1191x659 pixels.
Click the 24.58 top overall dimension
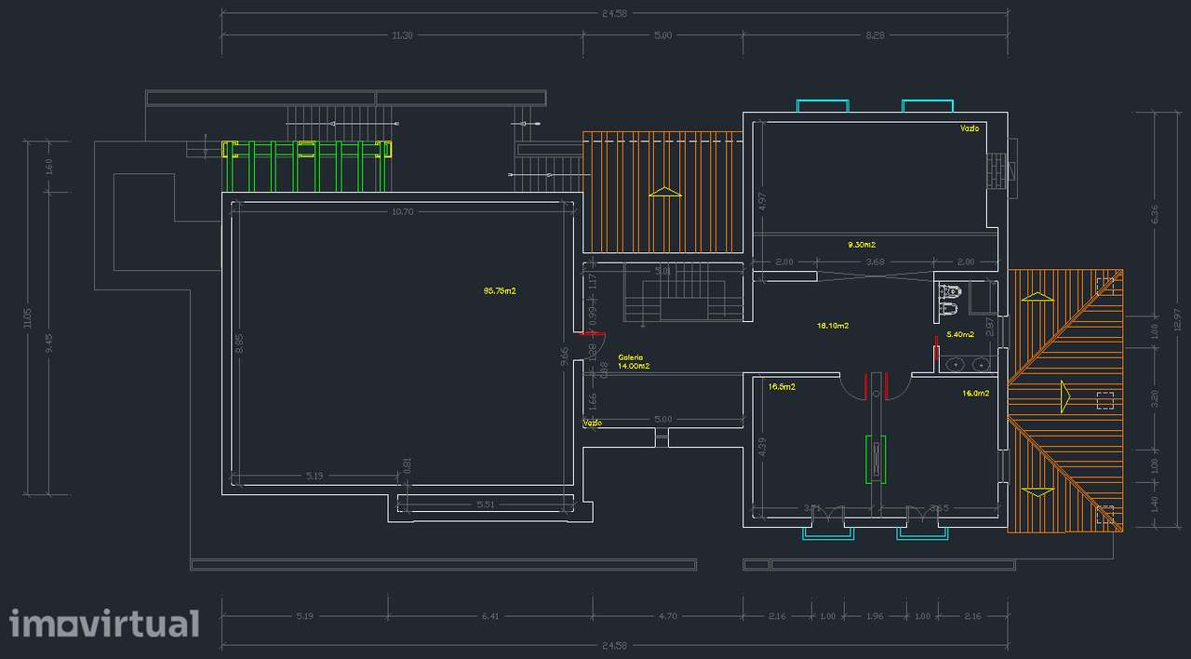[x=614, y=13]
